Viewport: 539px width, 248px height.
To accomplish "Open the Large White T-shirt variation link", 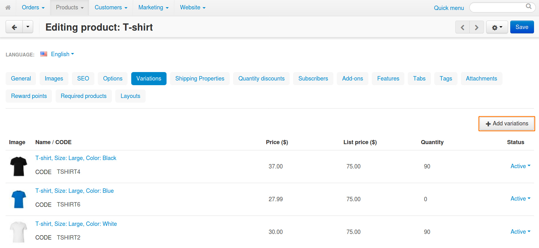I will click(x=76, y=224).
